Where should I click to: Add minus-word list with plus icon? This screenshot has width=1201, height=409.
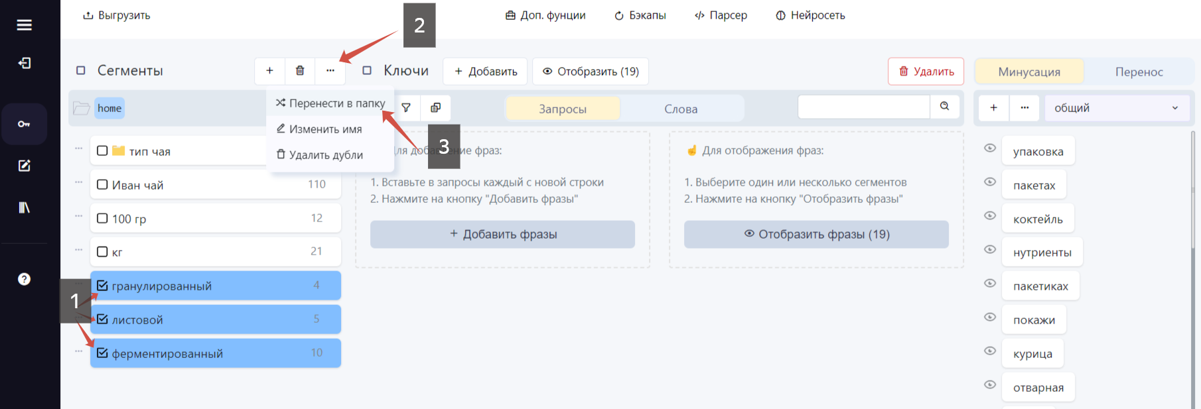[993, 107]
